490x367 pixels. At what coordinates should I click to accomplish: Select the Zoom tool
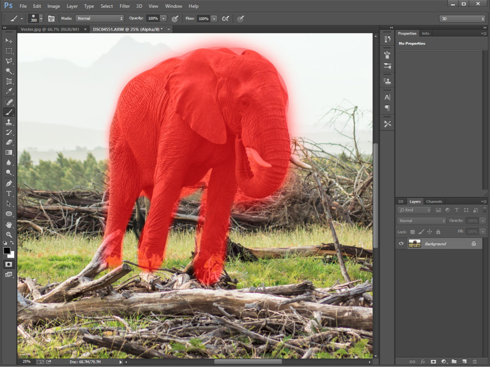9,234
